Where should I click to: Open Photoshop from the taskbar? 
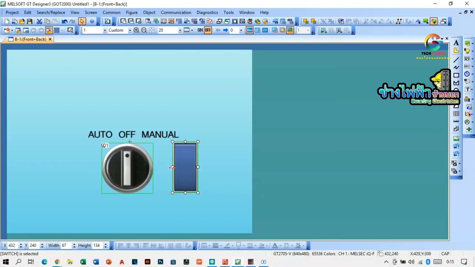click(160, 262)
